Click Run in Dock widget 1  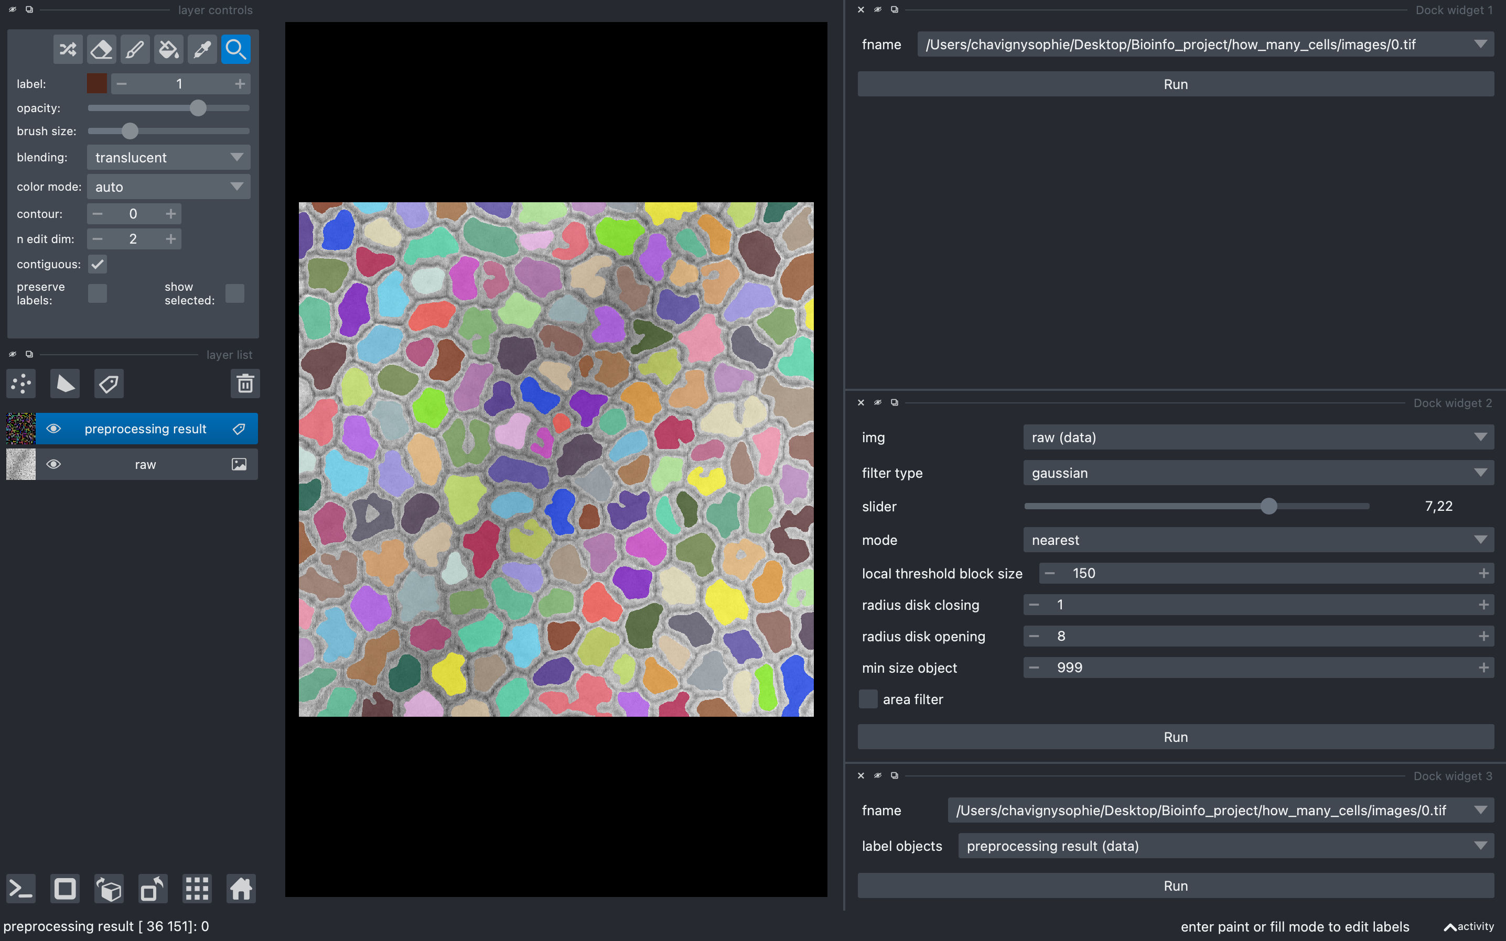(1175, 83)
